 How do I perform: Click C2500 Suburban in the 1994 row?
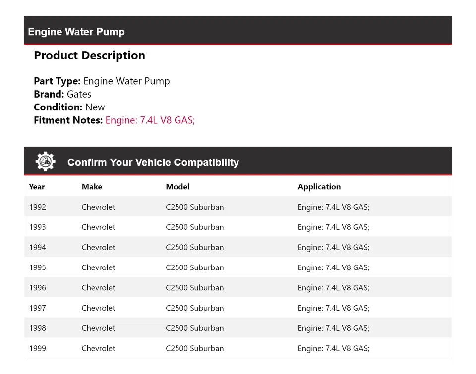(194, 247)
